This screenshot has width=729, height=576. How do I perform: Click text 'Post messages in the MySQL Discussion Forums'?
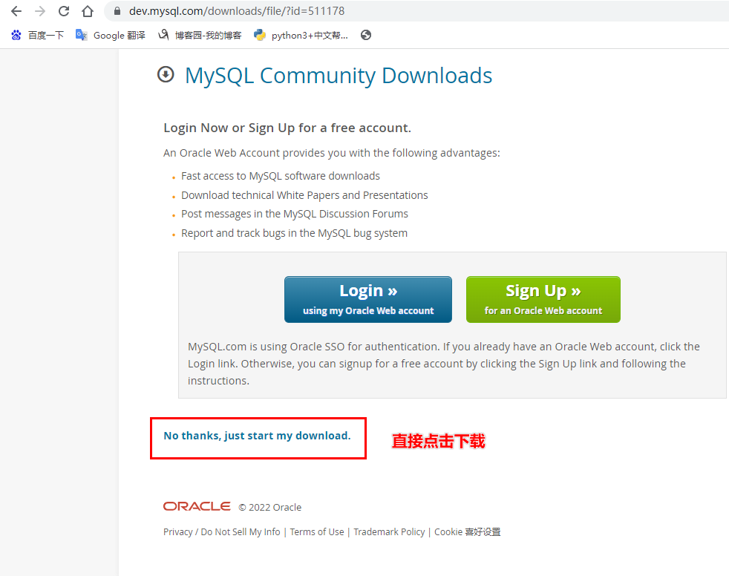[x=295, y=214]
